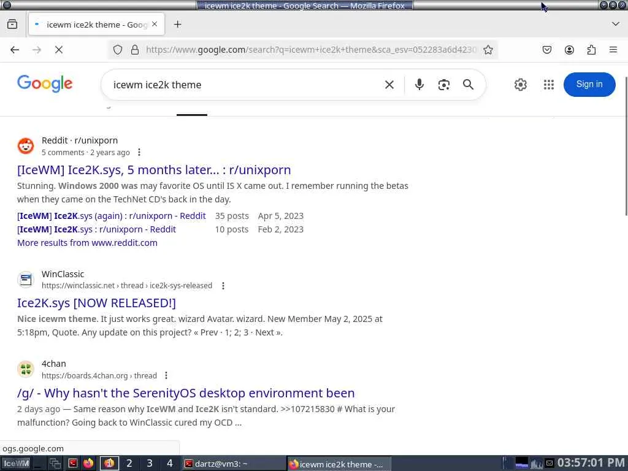Go forward one page in Firefox

37,50
